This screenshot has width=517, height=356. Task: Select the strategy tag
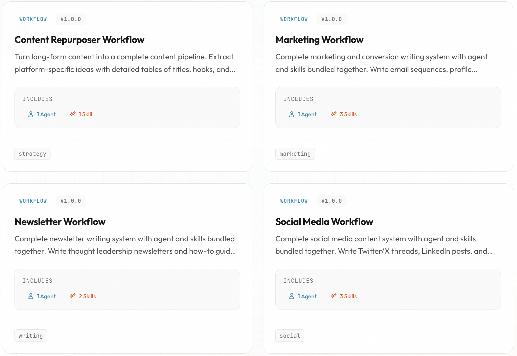[32, 154]
